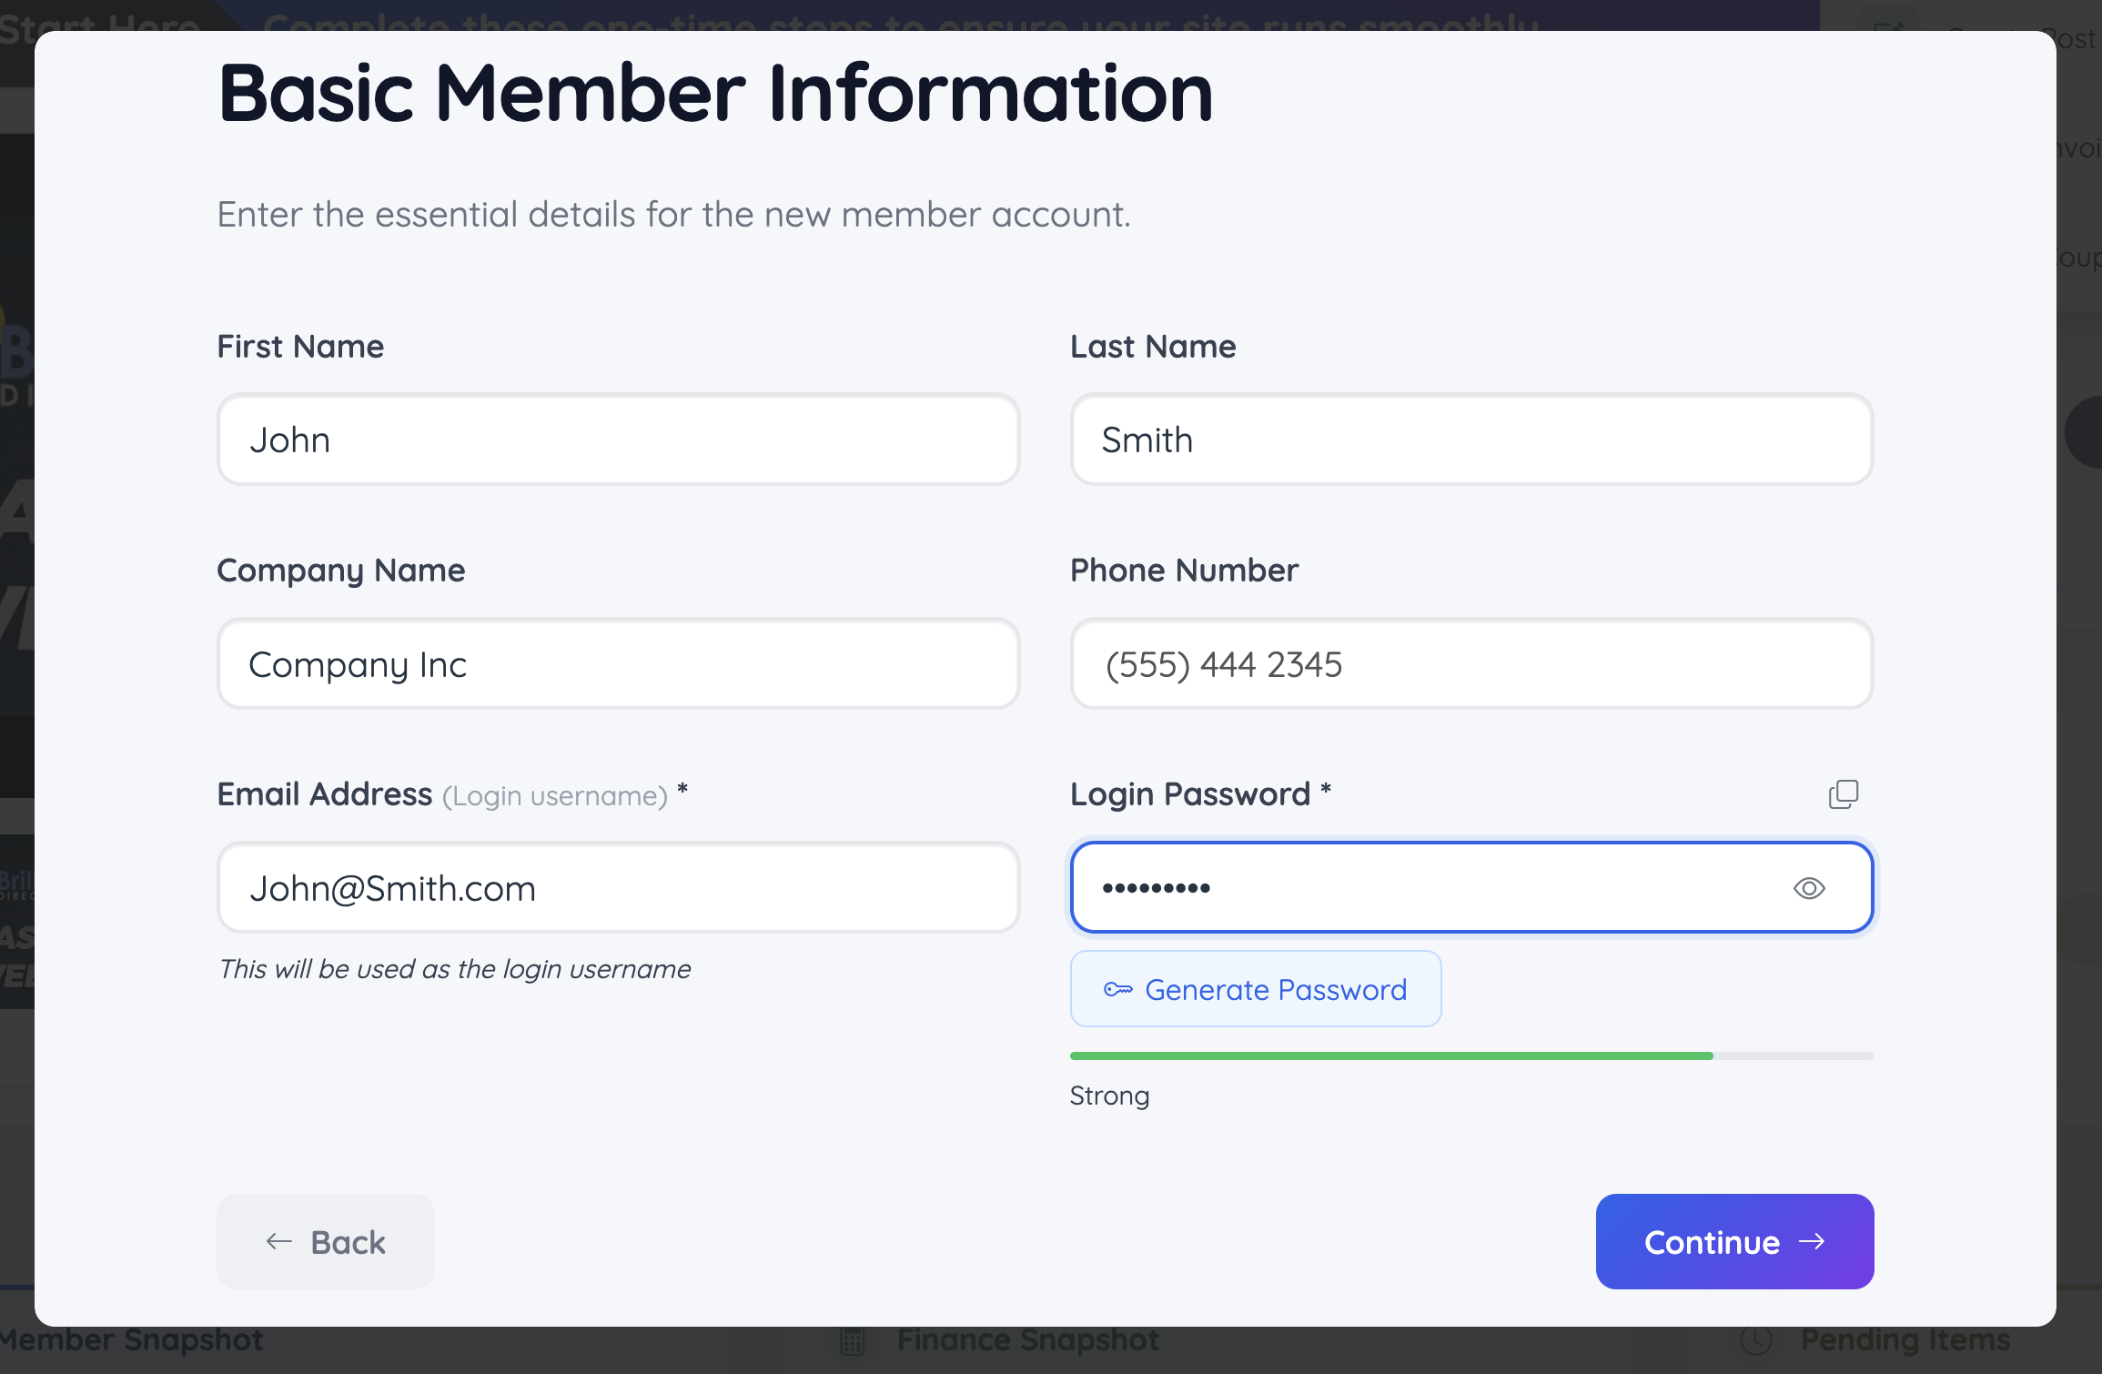This screenshot has height=1374, width=2102.
Task: Focus the First Name field containing John
Action: tap(618, 439)
